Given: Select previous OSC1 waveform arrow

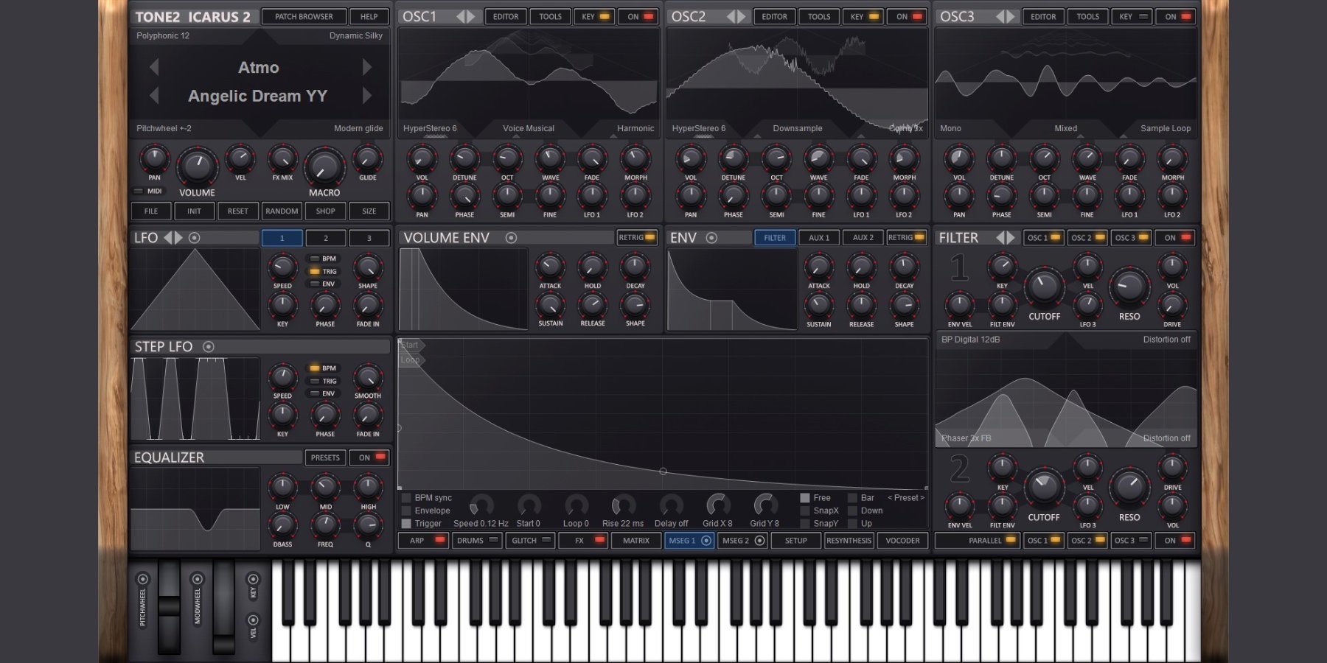Looking at the screenshot, I should (x=461, y=16).
